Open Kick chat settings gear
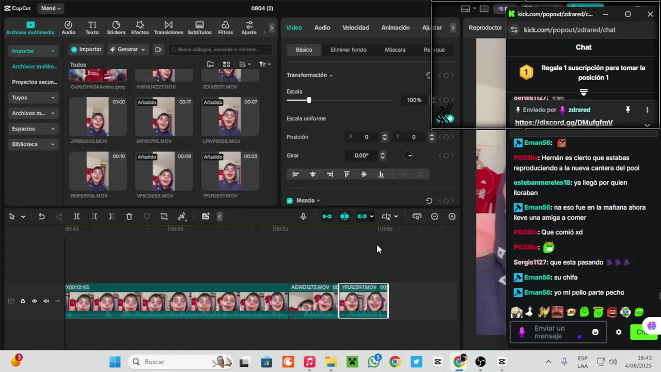The height and width of the screenshot is (372, 661). point(619,332)
